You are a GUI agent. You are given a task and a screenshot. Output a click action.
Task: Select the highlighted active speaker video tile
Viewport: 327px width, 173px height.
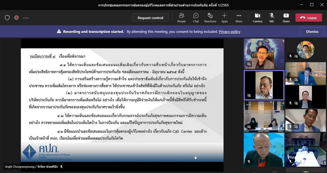264,85
